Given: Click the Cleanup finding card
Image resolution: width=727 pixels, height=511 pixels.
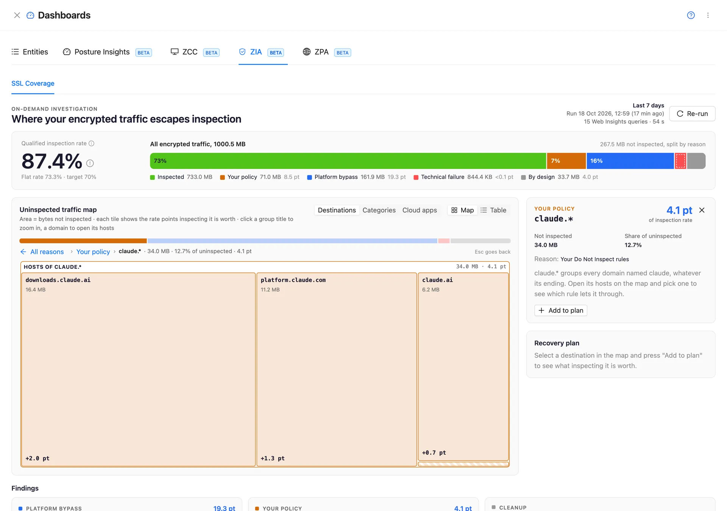Looking at the screenshot, I should pyautogui.click(x=600, y=505).
